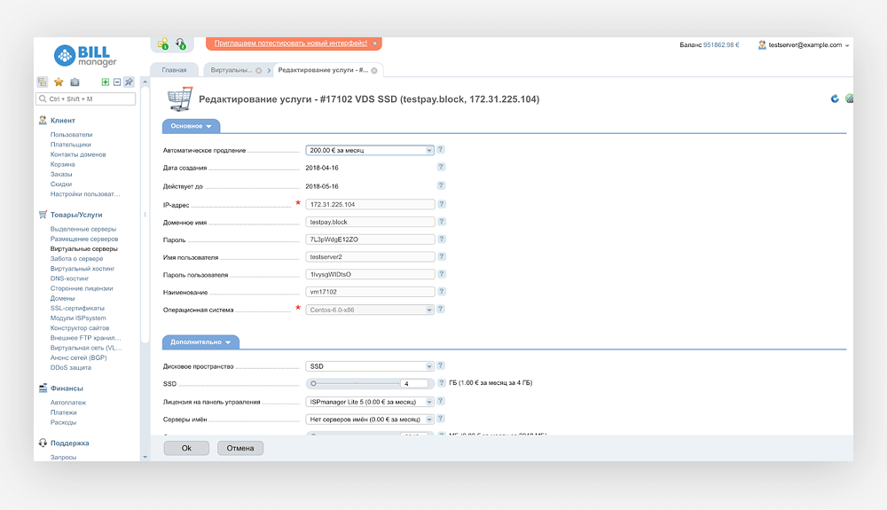This screenshot has height=510, width=887.
Task: Open notifications envelope icon in top bar
Action: 163,43
